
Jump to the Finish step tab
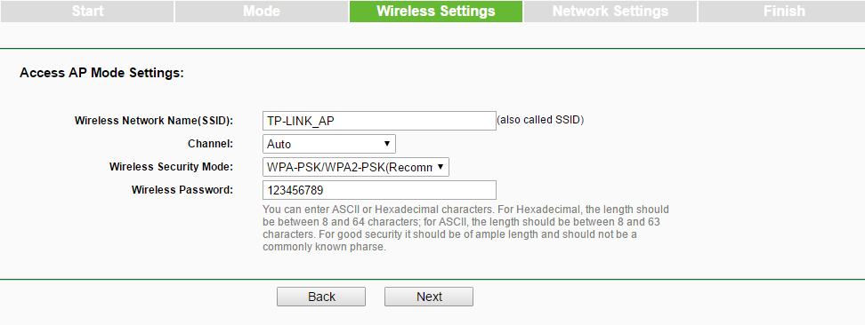tap(784, 11)
